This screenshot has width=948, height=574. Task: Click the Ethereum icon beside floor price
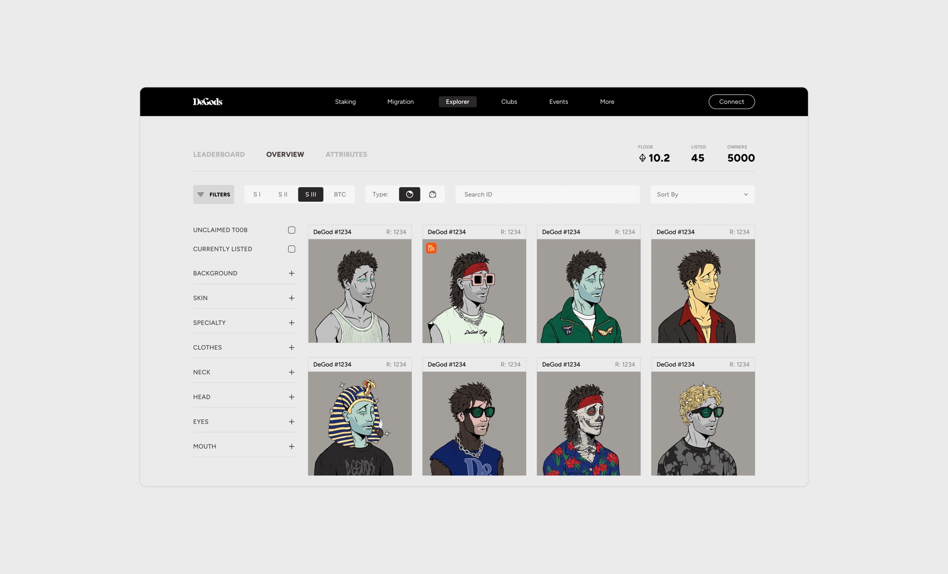click(642, 158)
